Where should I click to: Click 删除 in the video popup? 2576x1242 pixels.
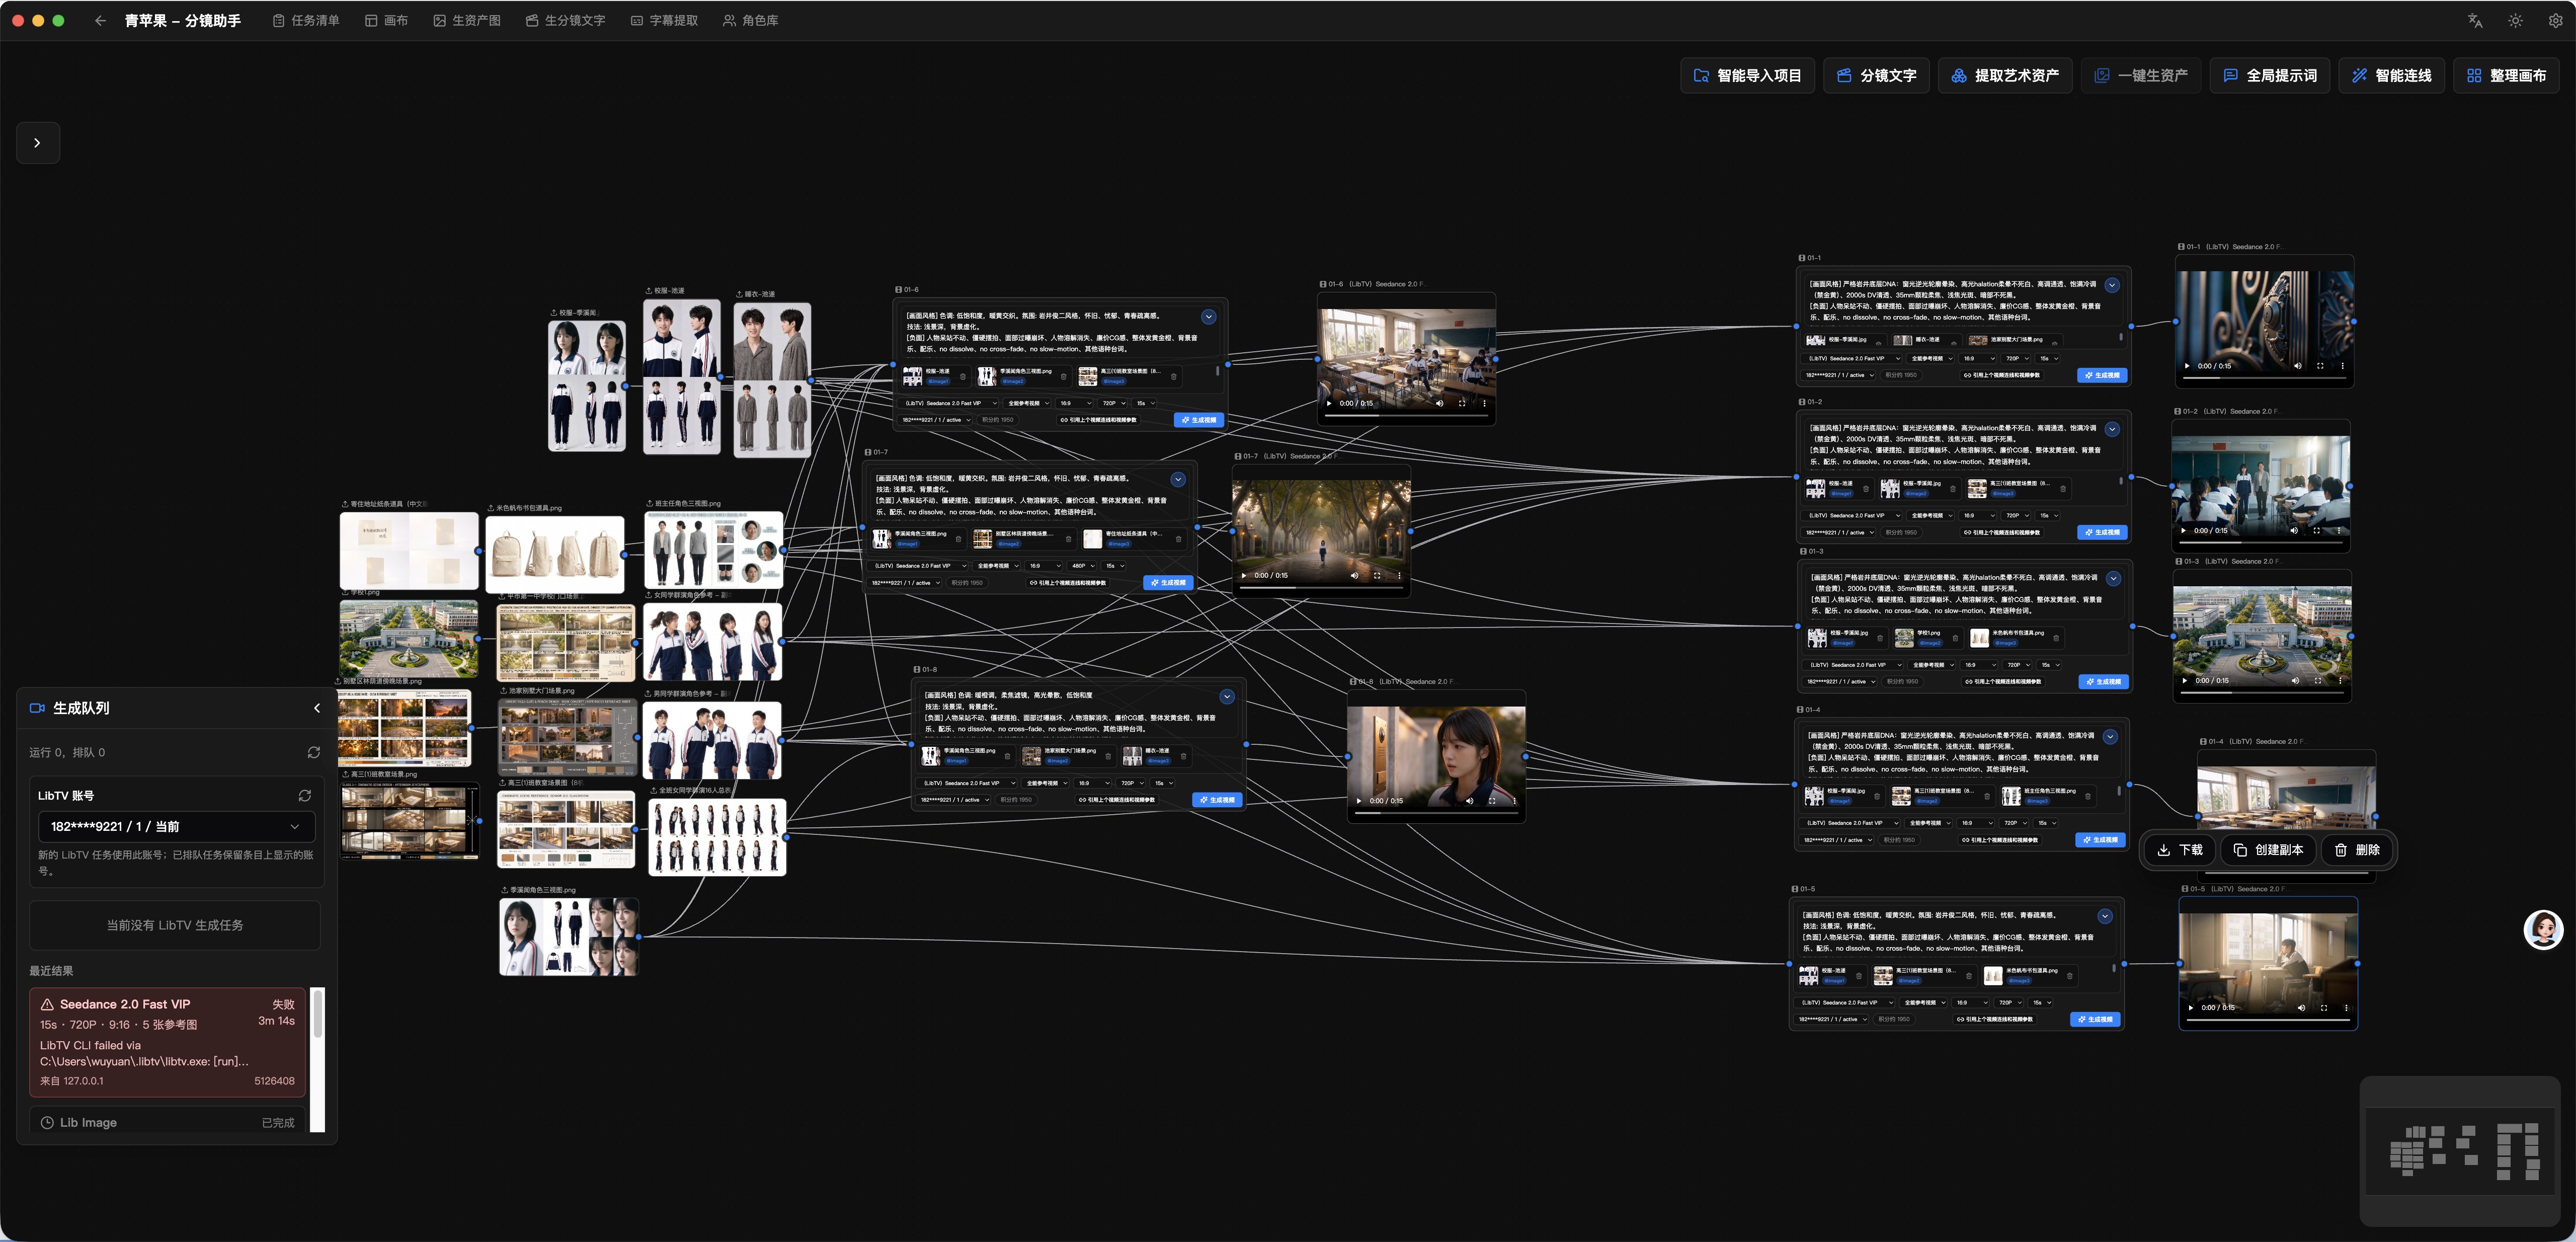pyautogui.click(x=2357, y=850)
